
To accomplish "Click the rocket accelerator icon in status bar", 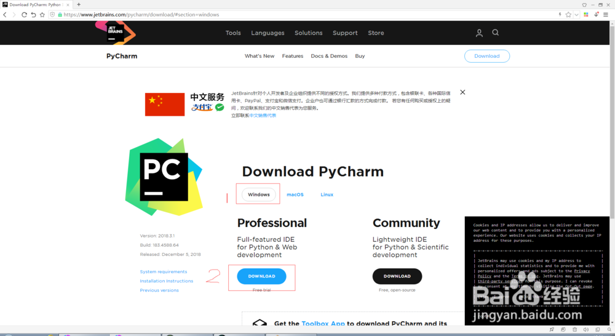I will pos(552,330).
